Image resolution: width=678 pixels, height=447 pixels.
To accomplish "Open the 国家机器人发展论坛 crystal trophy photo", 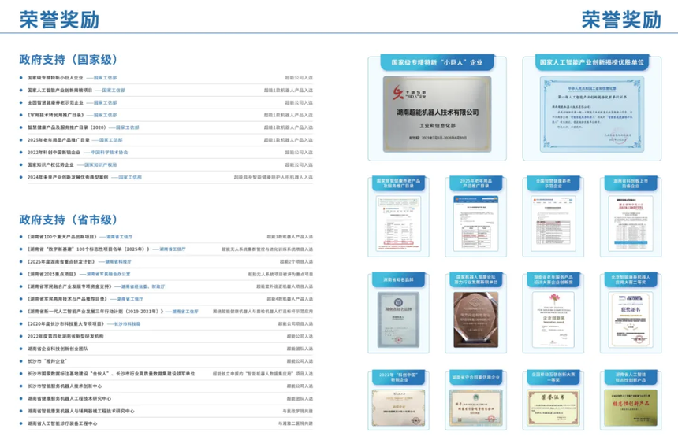I will 475,320.
